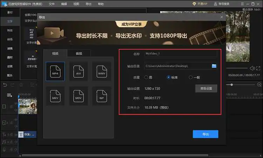Choose the MOV format icon

coord(78,96)
